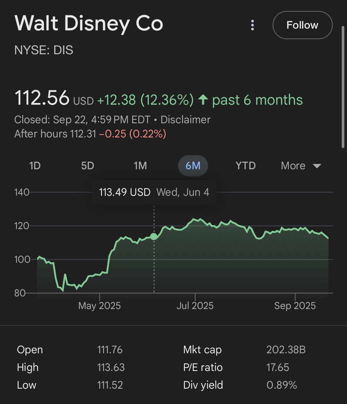347x404 pixels.
Task: Open the three-dot more options menu
Action: [253, 25]
